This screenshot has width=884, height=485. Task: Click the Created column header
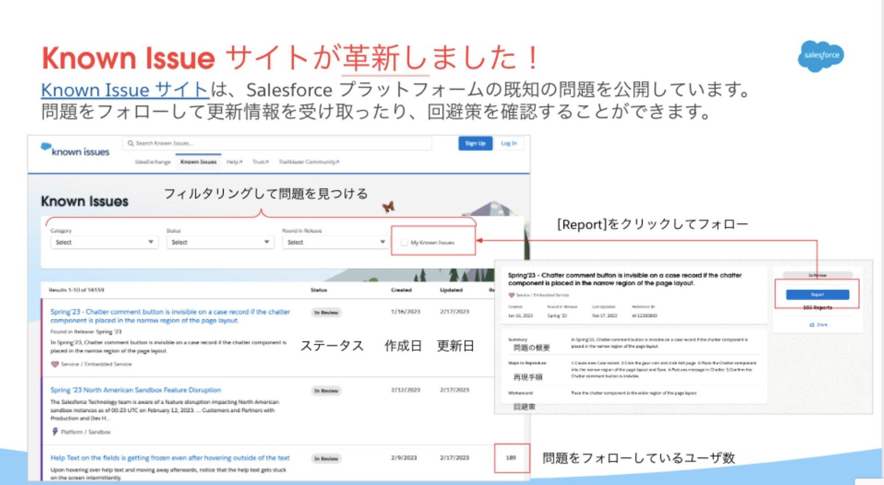click(401, 290)
